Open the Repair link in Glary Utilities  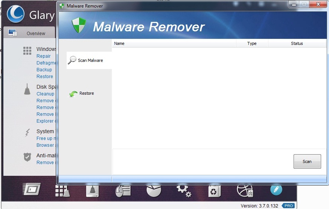click(43, 56)
